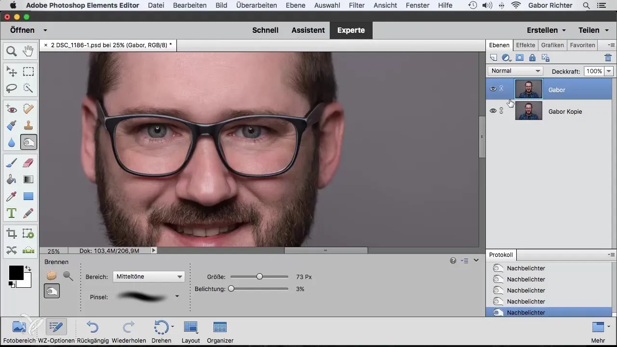Select the Red Eye Removal tool
This screenshot has height=347, width=617.
(x=12, y=110)
